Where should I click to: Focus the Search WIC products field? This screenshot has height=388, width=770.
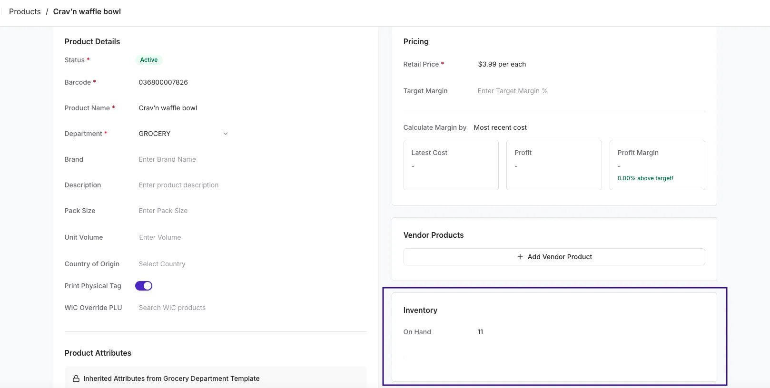(x=183, y=308)
